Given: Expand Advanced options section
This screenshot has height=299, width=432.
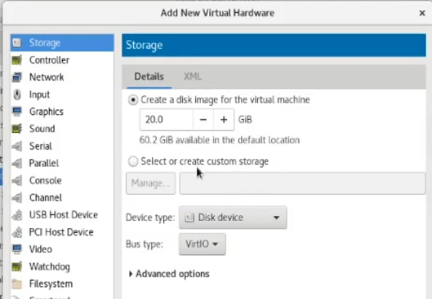Looking at the screenshot, I should pos(169,274).
